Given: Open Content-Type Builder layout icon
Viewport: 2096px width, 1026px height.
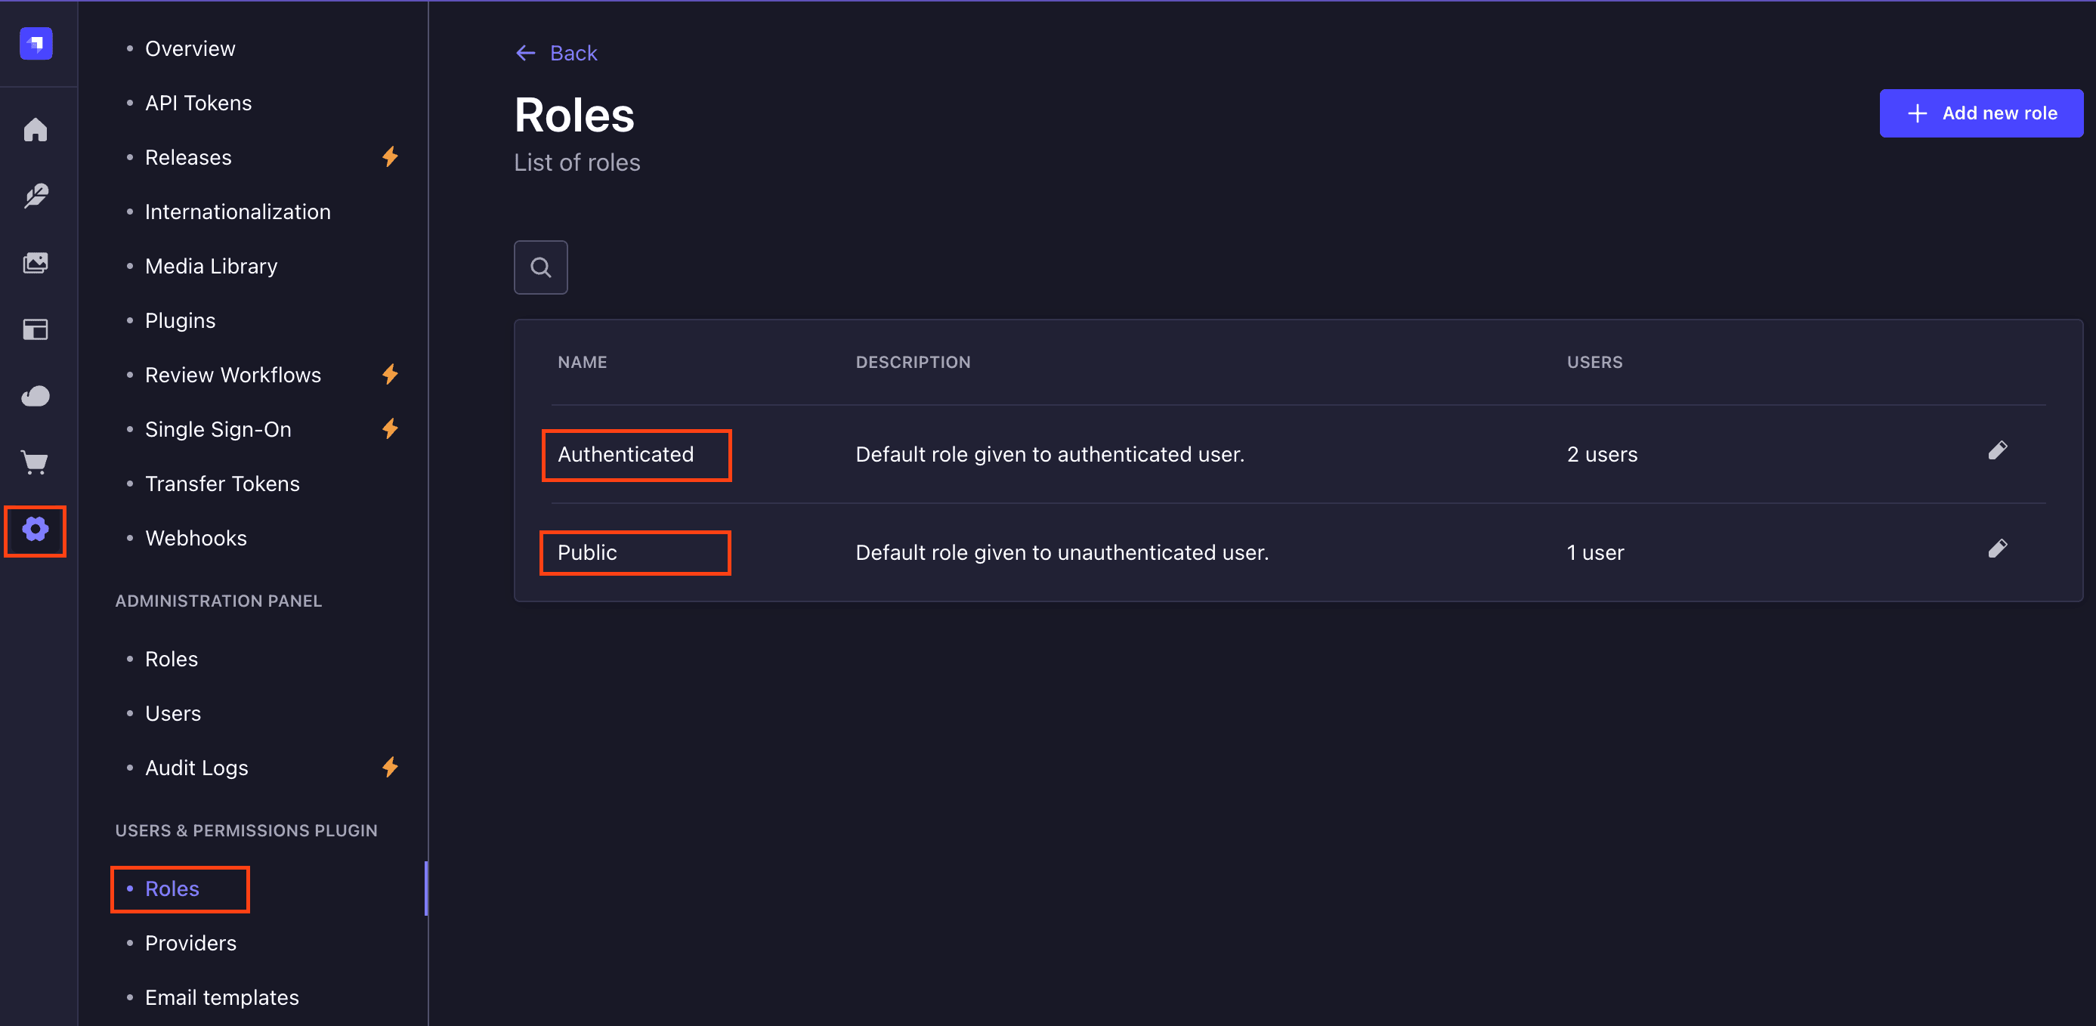Looking at the screenshot, I should click(36, 329).
